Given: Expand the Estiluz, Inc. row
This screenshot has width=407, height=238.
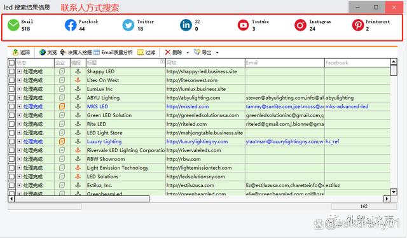Looking at the screenshot, I should click(20, 185).
